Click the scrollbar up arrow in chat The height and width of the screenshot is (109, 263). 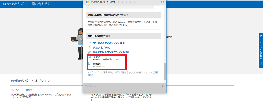(x=165, y=7)
